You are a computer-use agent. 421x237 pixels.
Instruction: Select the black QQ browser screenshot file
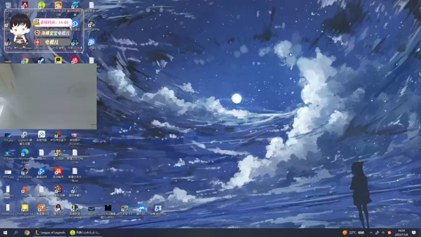click(108, 211)
